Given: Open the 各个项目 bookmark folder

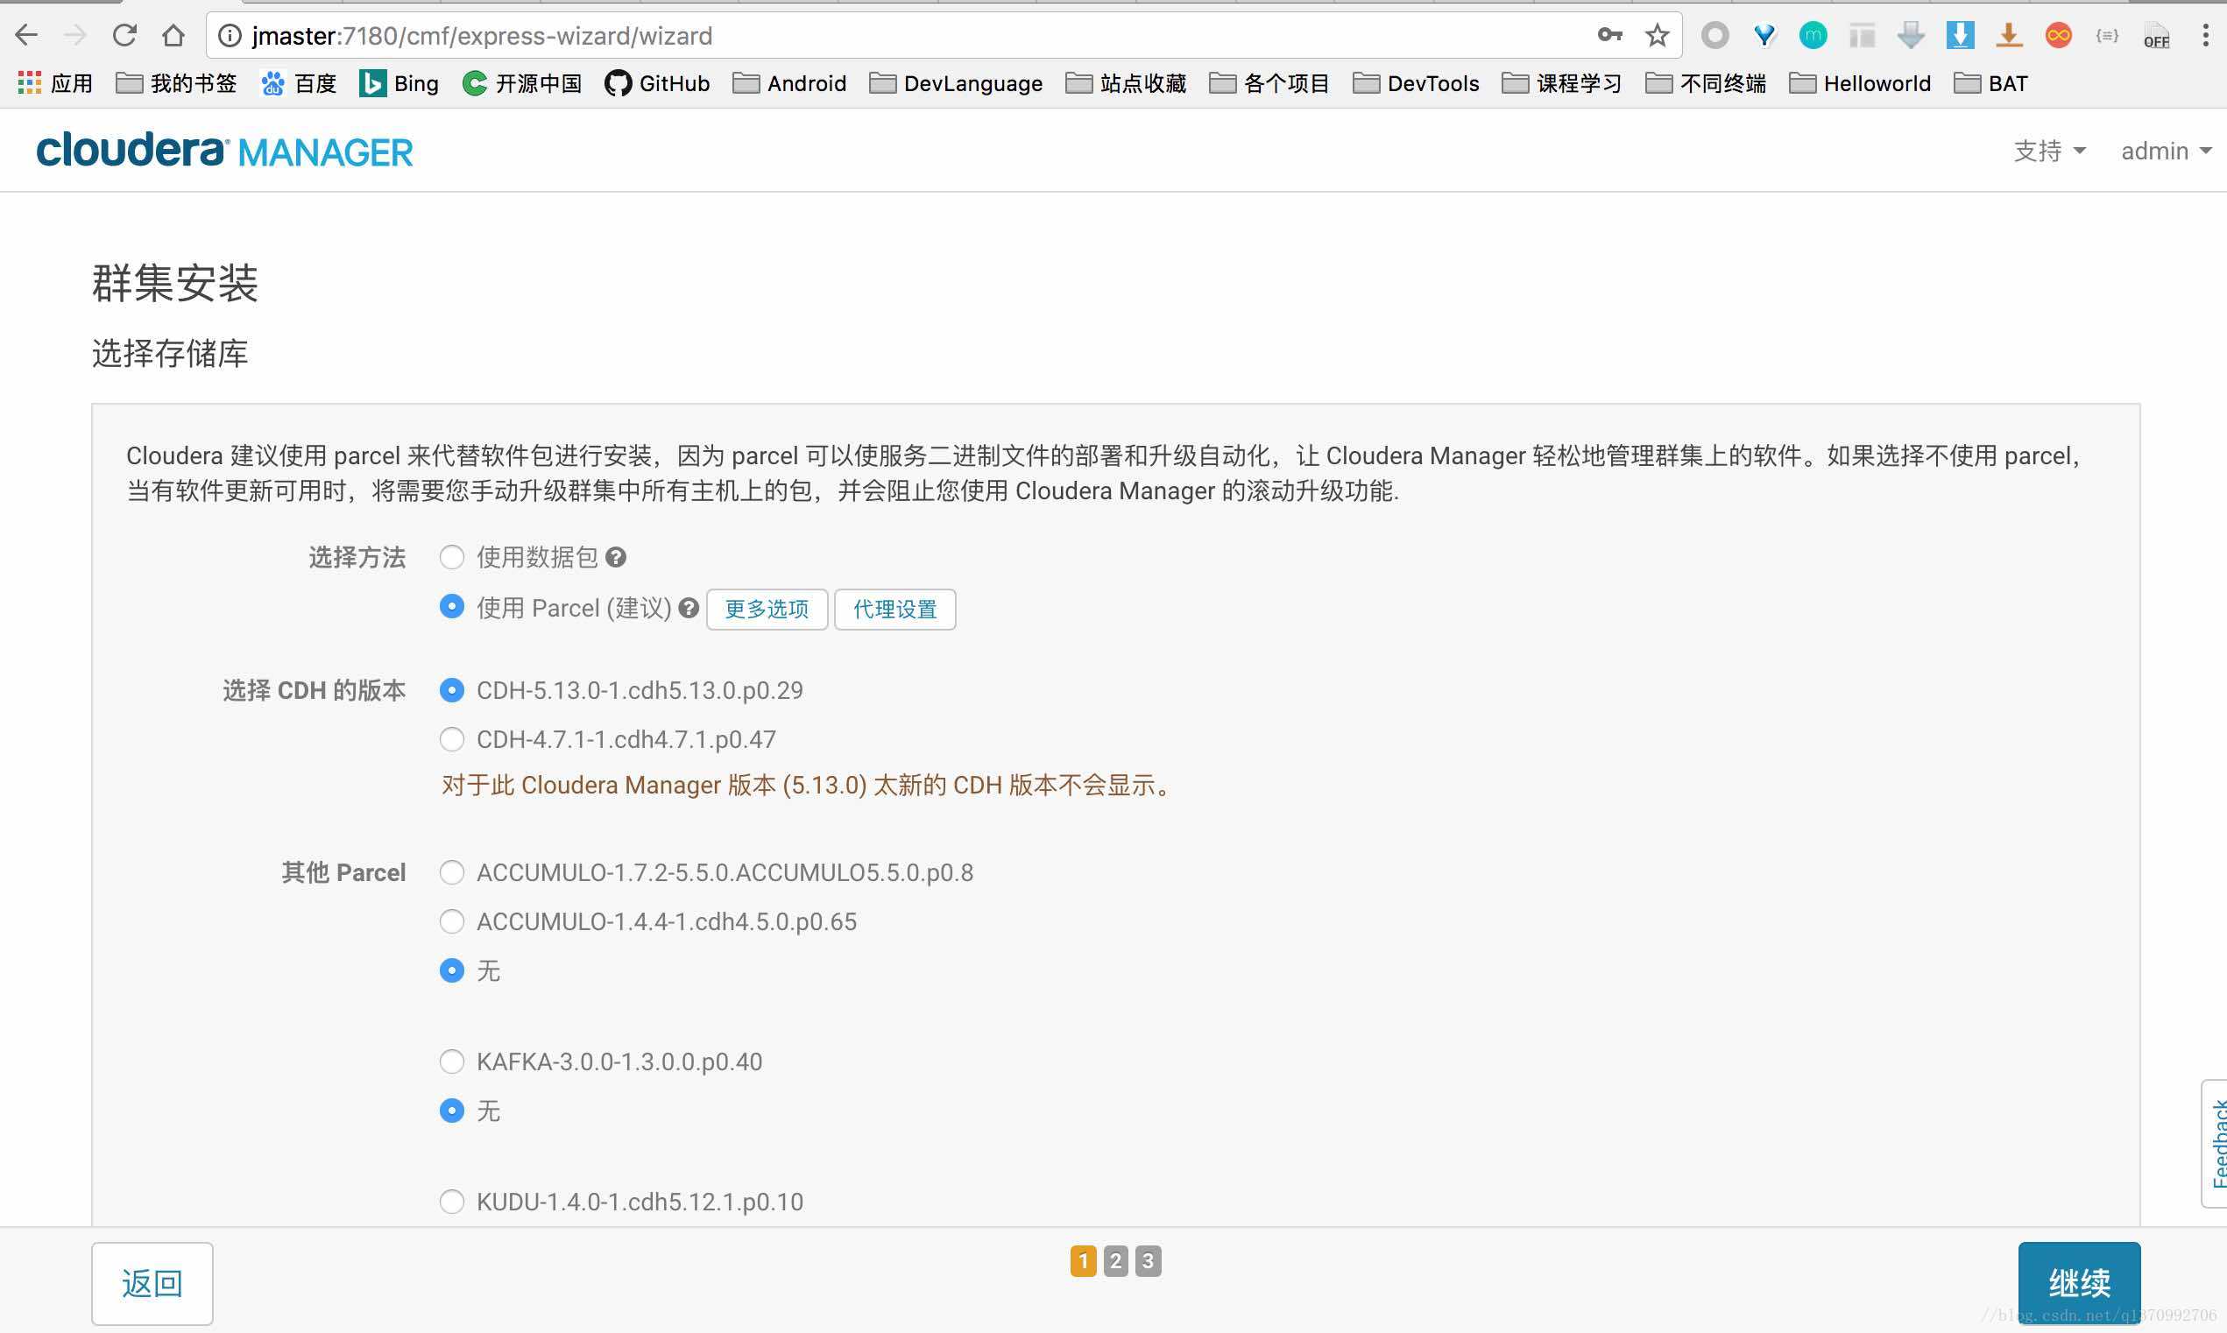Looking at the screenshot, I should click(x=1269, y=83).
